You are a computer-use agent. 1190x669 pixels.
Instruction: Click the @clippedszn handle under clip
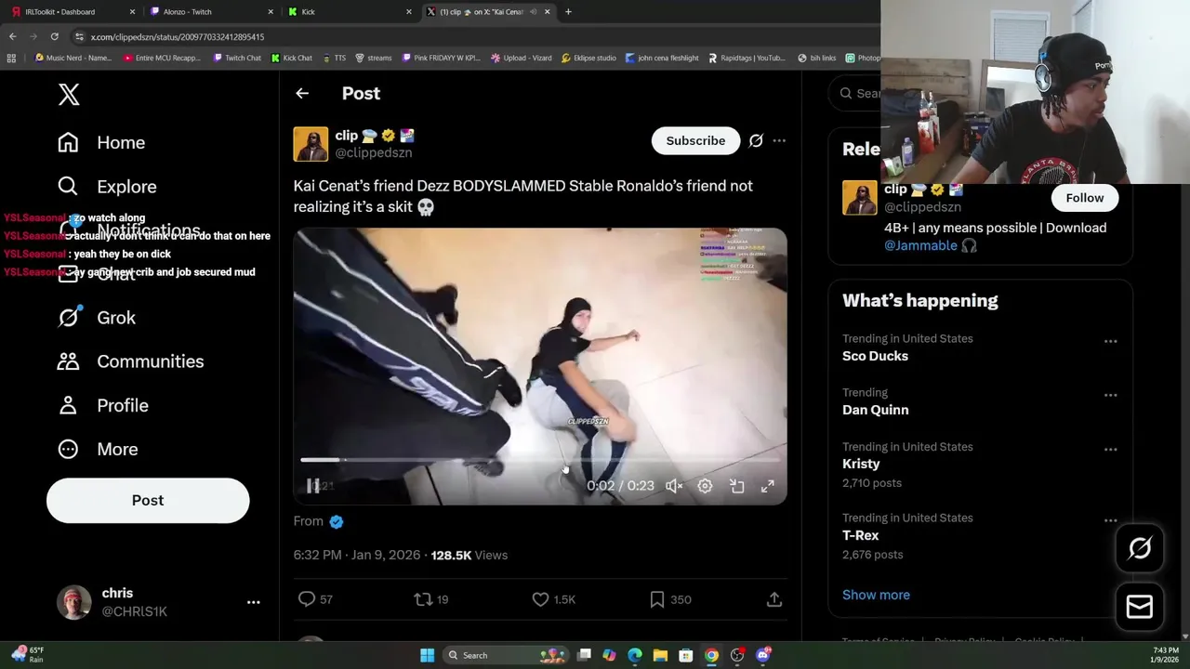pos(374,152)
